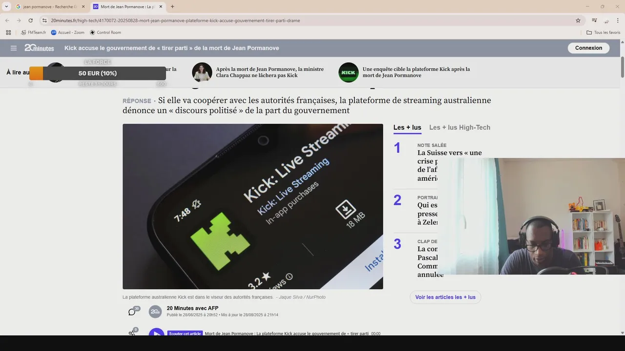Click the 20 Minutes author avatar
Screen dimensions: 625x351
click(155, 312)
